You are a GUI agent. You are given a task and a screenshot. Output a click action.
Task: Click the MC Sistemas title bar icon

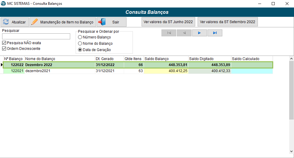(x=3, y=4)
